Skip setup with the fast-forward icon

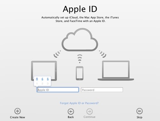click(140, 111)
